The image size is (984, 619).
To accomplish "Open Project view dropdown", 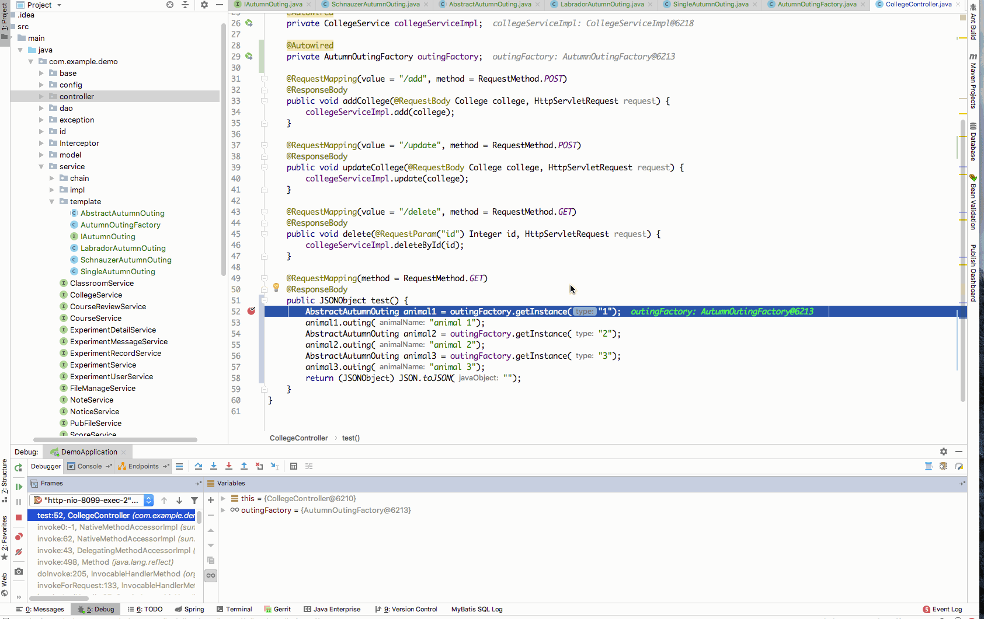I will [40, 5].
